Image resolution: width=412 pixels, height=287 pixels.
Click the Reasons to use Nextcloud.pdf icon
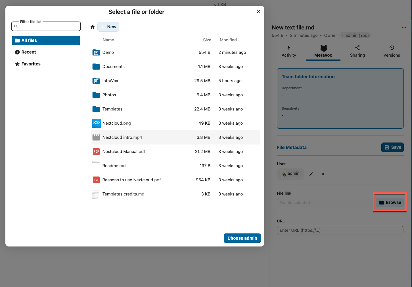[x=96, y=180]
